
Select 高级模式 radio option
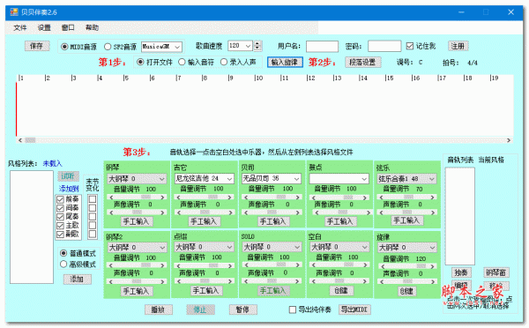click(63, 265)
